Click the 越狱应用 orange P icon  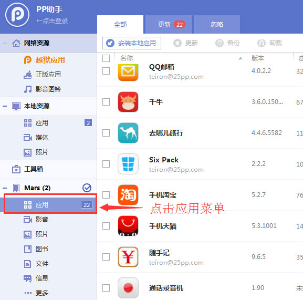click(28, 60)
